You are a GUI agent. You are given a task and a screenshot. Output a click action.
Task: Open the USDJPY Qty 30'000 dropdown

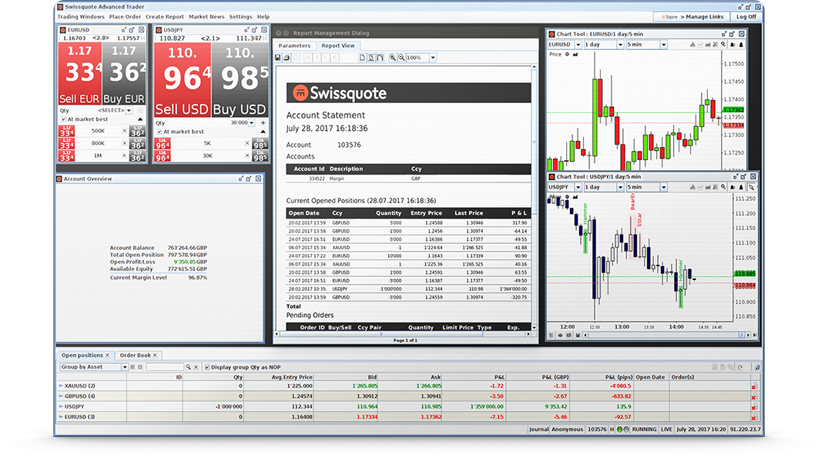click(251, 123)
